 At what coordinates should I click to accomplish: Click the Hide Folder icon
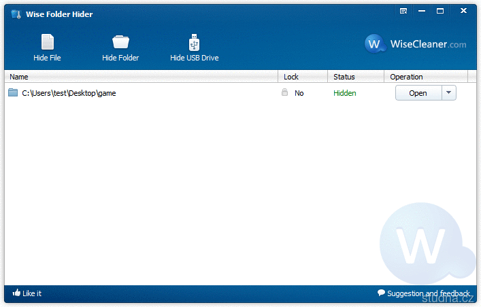pos(120,42)
